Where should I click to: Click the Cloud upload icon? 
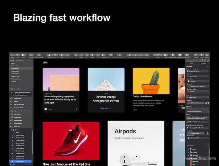click(x=201, y=55)
